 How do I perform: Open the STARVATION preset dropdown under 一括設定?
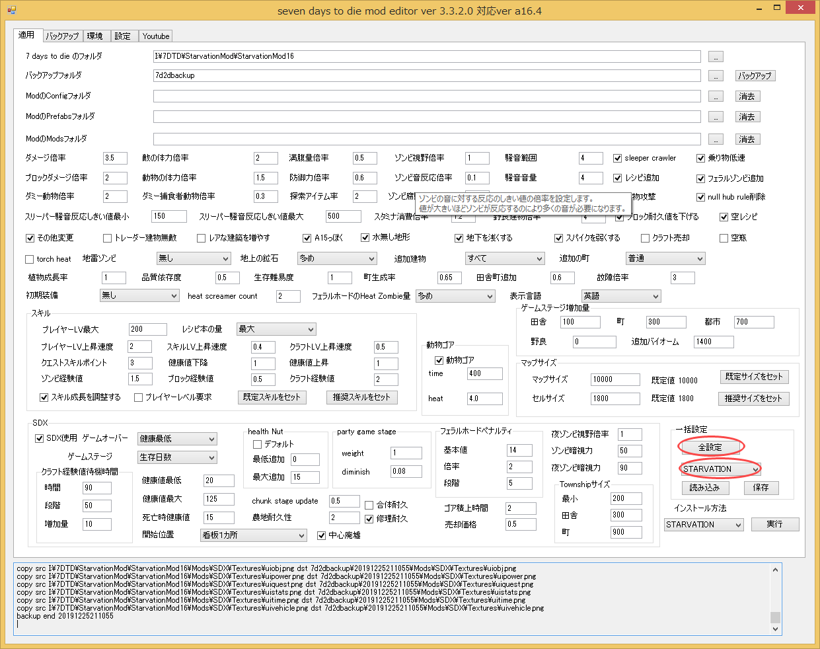721,469
